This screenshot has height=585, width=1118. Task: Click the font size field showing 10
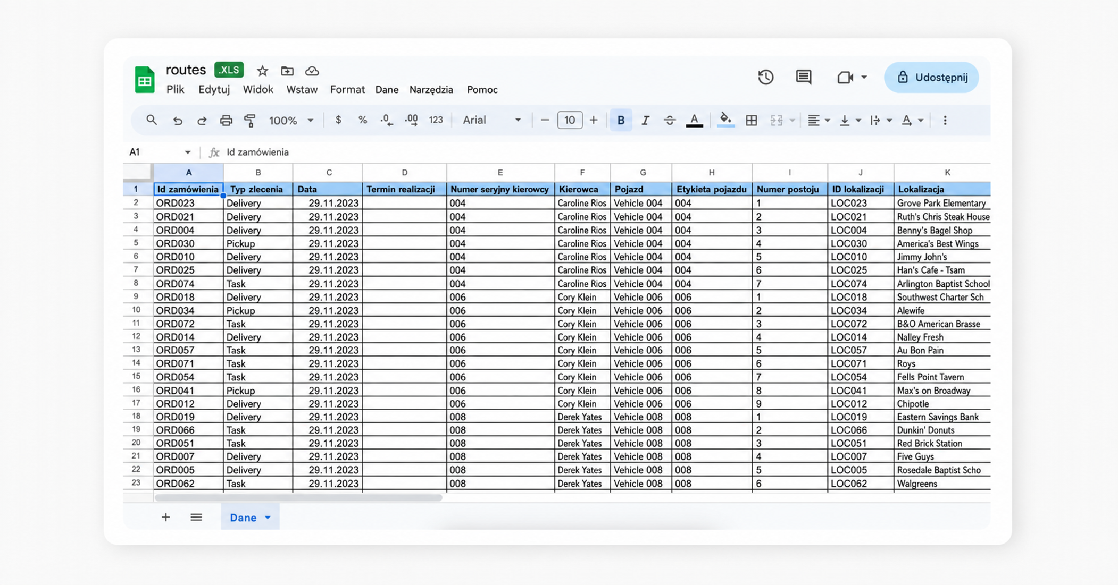click(569, 120)
